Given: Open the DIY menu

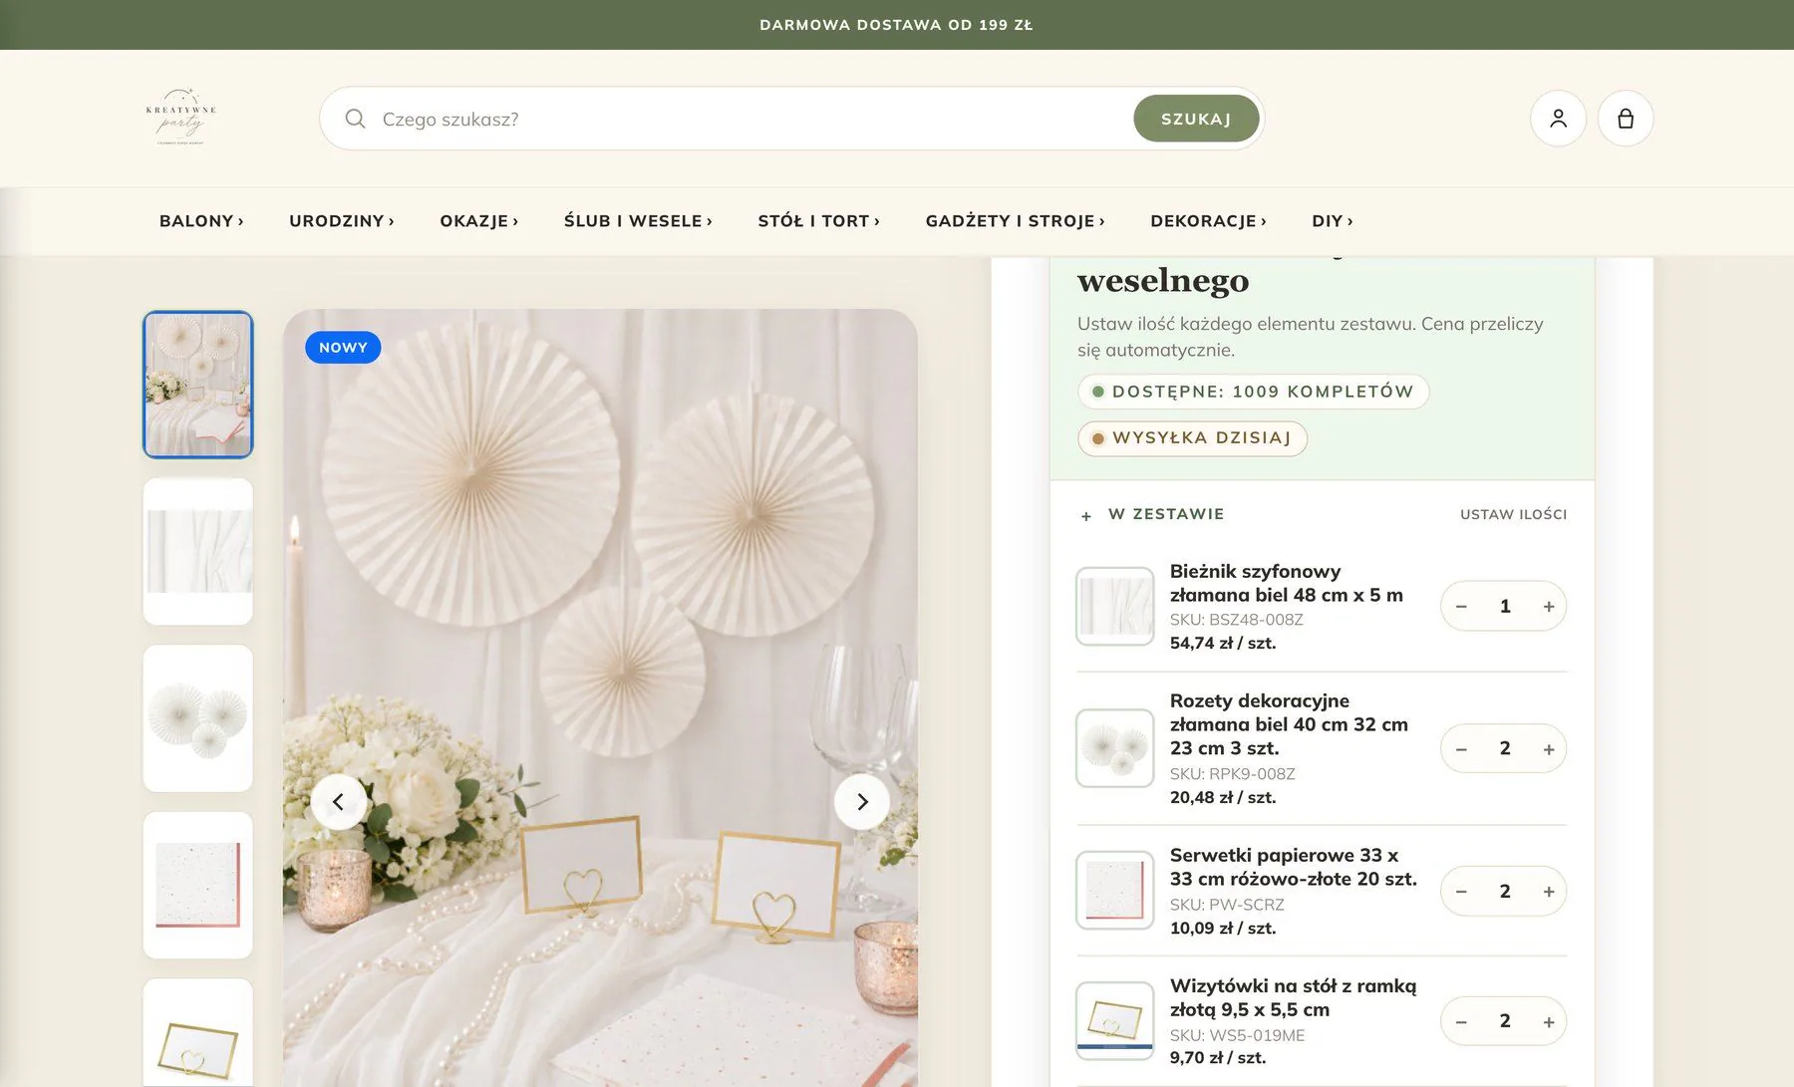Looking at the screenshot, I should coord(1333,221).
